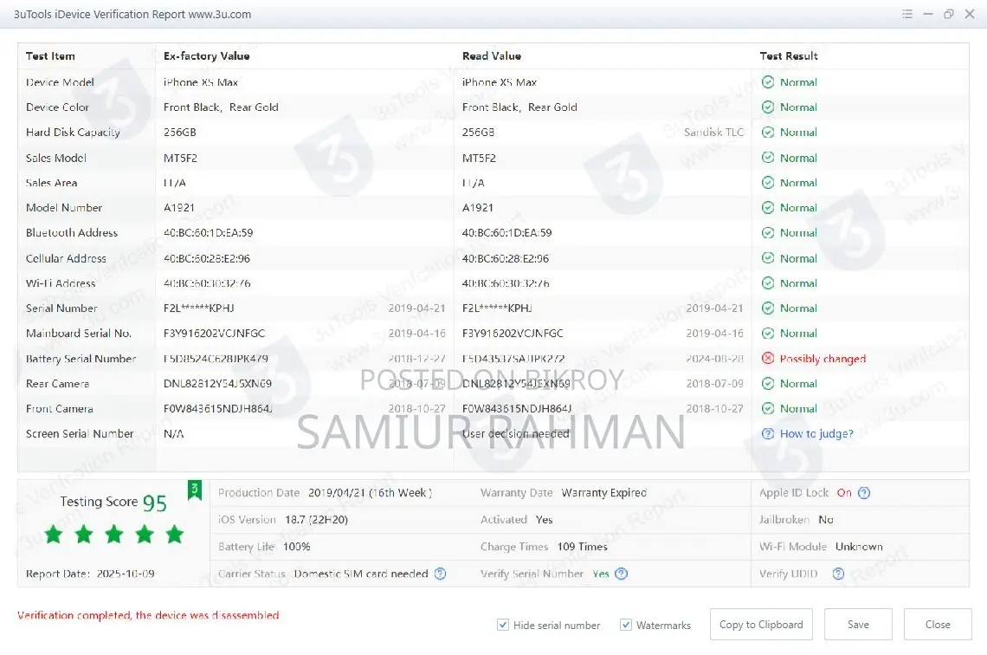Select the Sandisk TLC text in Hard Disk row
The height and width of the screenshot is (655, 987).
[x=713, y=133]
